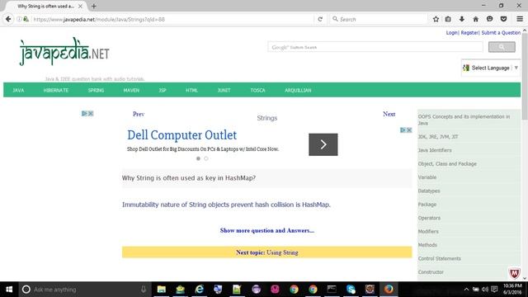Click the Google custom search magnifier button
Image resolution: width=528 pixels, height=297 pixels.
(502, 47)
